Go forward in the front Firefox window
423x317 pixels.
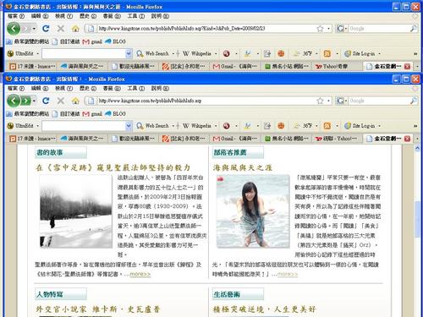click(25, 101)
